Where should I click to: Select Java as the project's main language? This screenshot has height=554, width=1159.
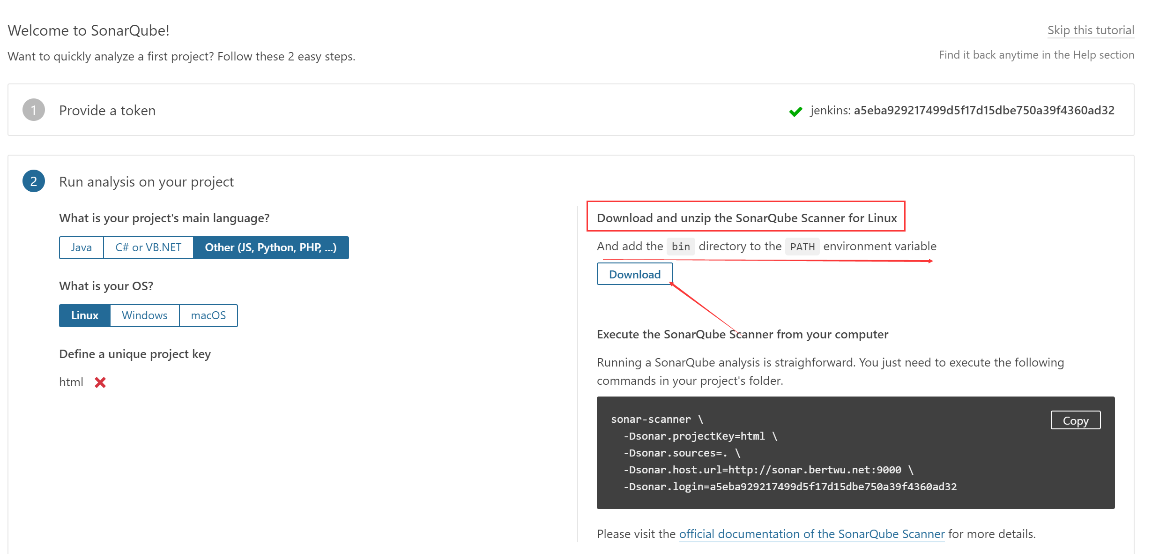[x=81, y=247]
